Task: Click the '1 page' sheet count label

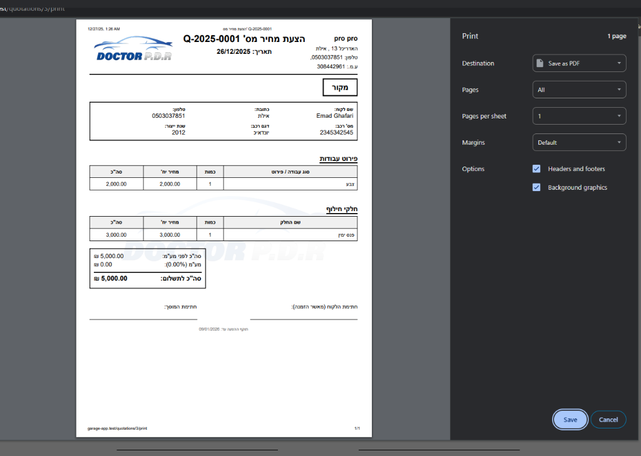Action: [616, 36]
